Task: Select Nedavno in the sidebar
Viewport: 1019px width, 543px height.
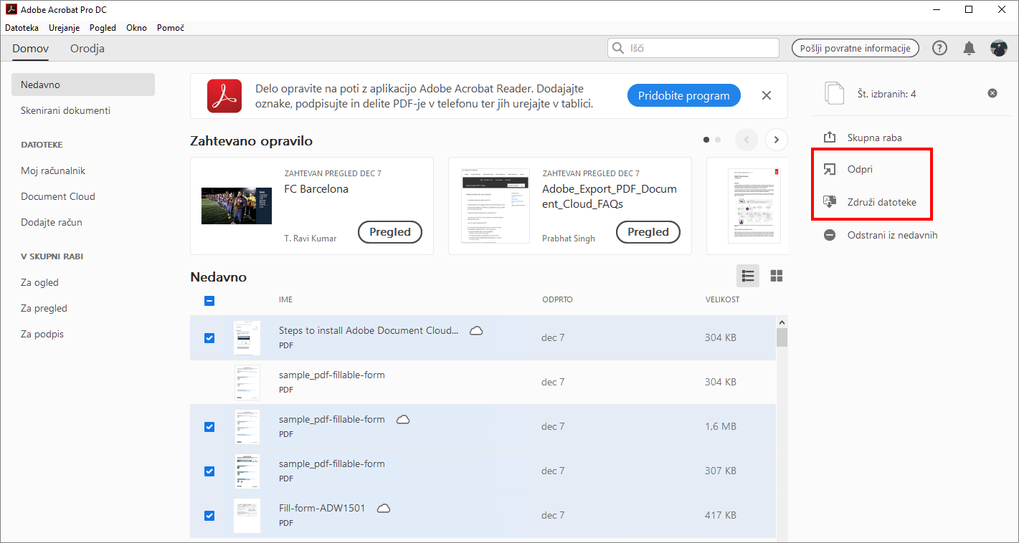Action: click(83, 85)
